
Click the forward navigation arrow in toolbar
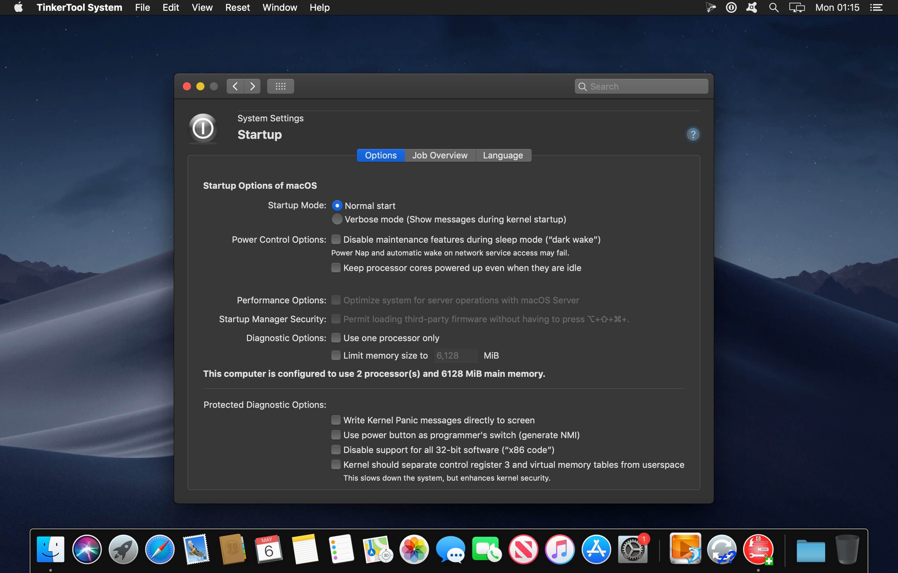pos(252,86)
